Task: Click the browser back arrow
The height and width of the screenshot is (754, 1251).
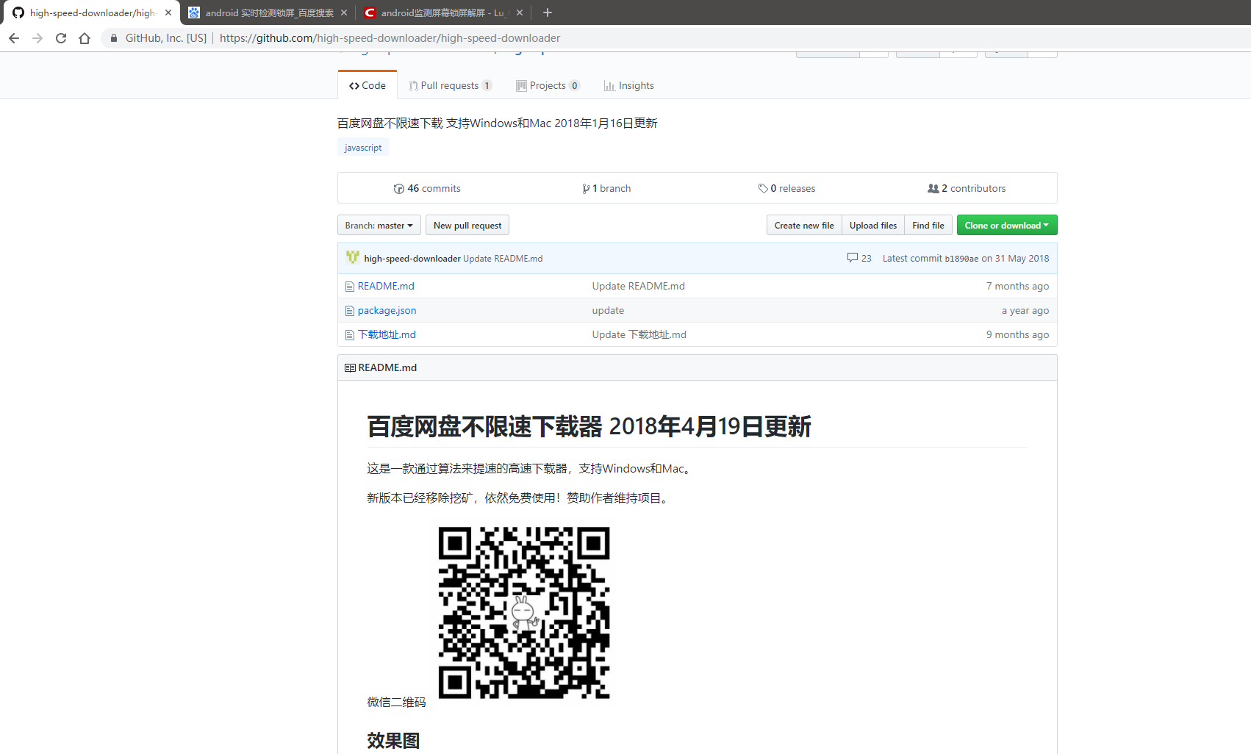Action: pos(14,38)
